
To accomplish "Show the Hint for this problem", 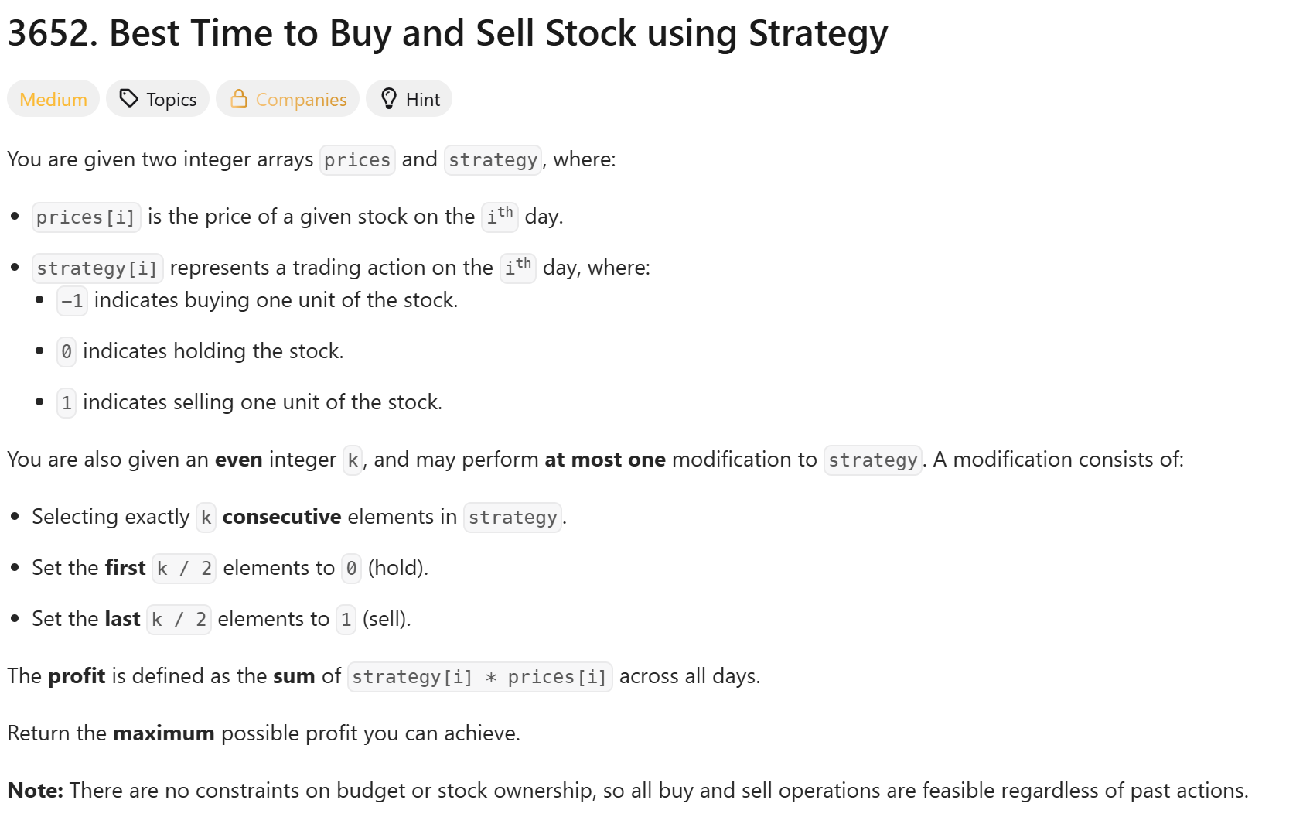I will (409, 98).
